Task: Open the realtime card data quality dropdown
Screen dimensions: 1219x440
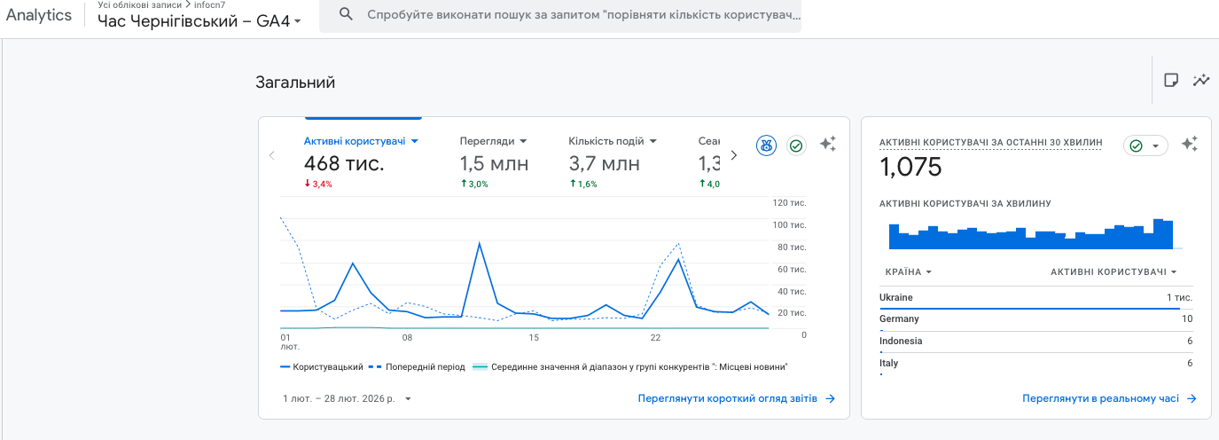Action: click(x=1145, y=145)
